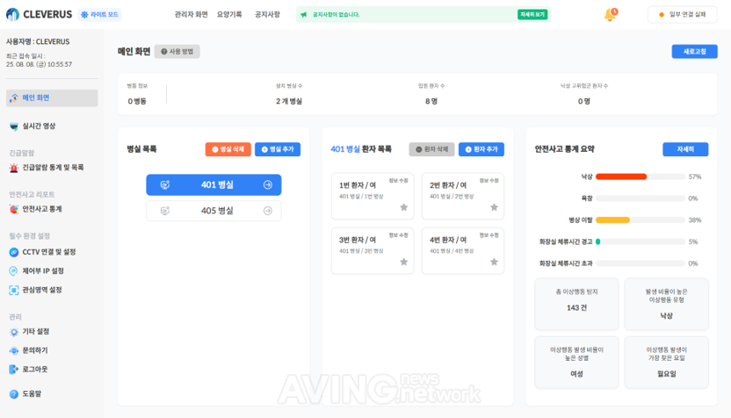The image size is (731, 418).
Task: Toggle favorite star for 4번 환자
Action: click(494, 262)
